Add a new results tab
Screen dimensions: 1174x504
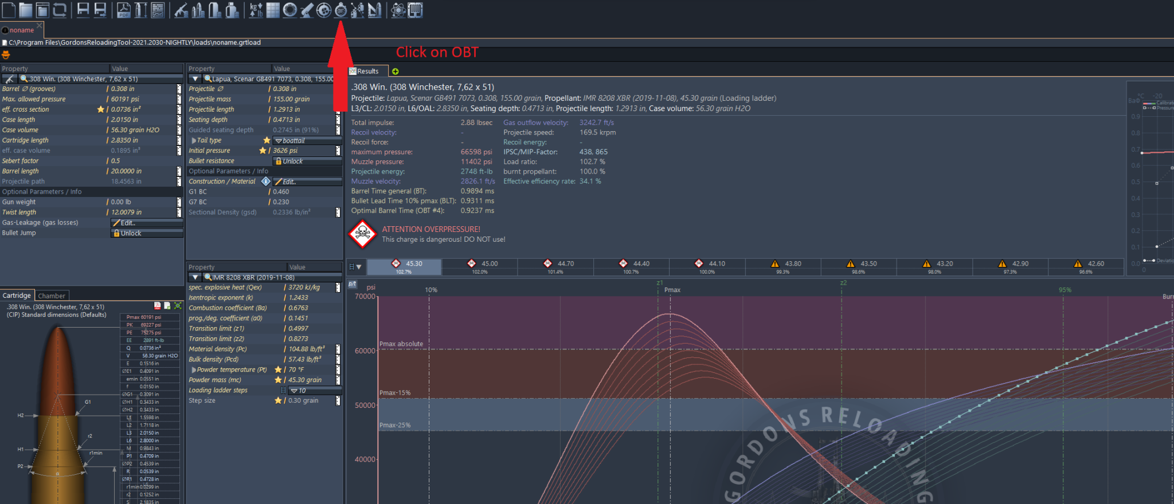click(x=396, y=72)
